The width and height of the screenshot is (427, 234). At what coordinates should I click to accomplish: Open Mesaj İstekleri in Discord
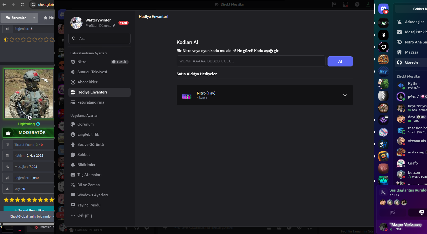[411, 32]
